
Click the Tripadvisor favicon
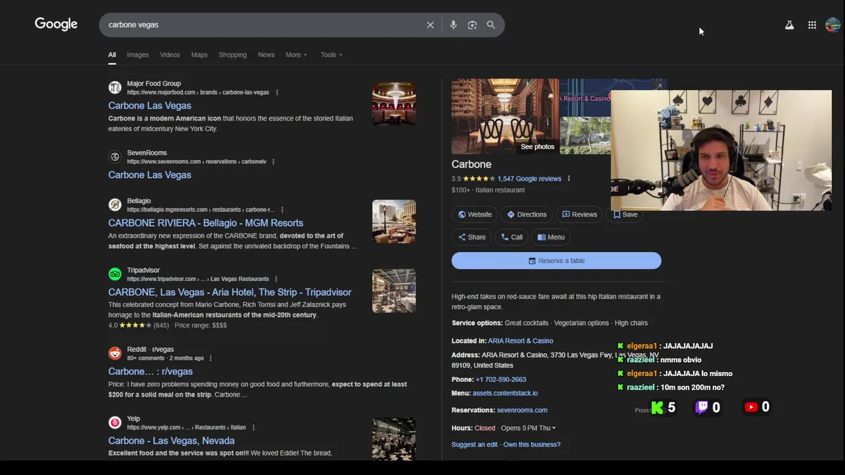(x=115, y=274)
